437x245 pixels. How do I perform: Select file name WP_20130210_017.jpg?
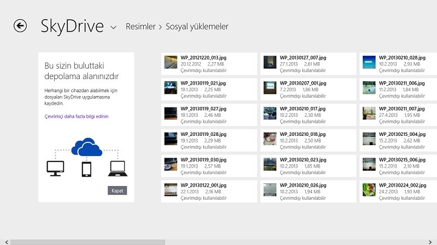pos(303,109)
